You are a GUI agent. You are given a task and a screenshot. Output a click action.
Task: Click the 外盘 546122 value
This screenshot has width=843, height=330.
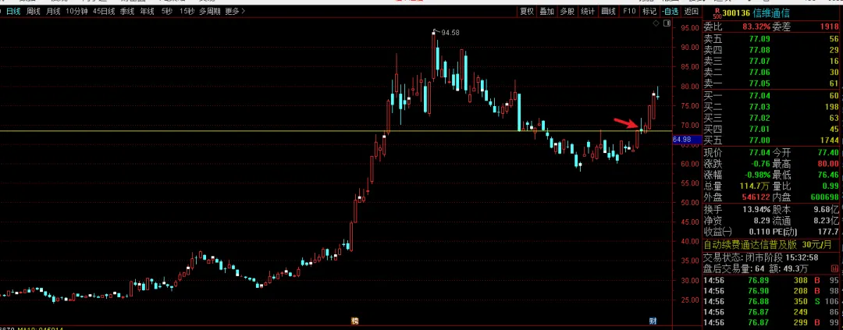[756, 197]
